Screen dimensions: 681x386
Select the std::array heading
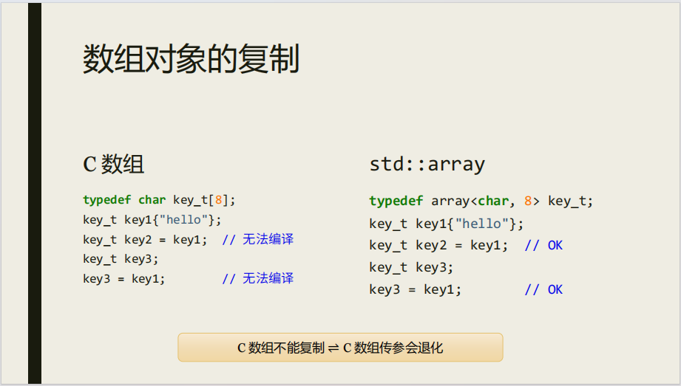[427, 165]
